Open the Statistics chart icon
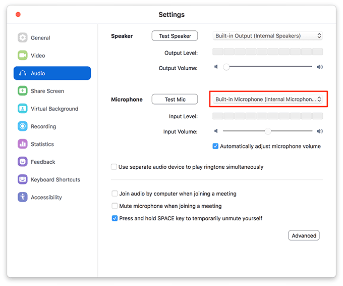 (23, 144)
